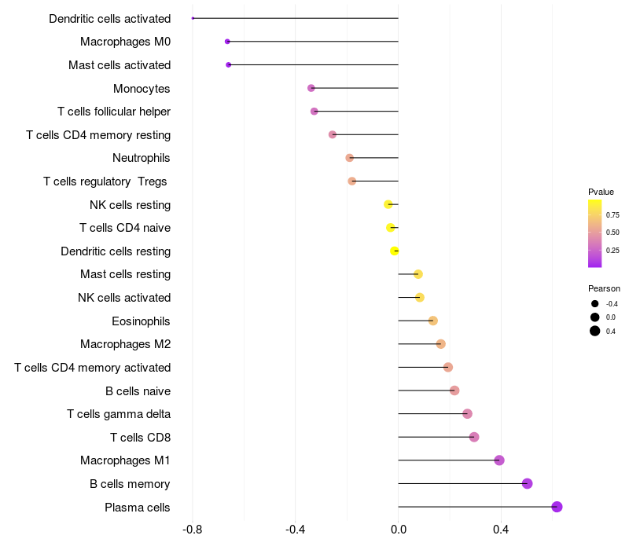
Task: Click the Mast cells activated dot
Action: coord(228,64)
